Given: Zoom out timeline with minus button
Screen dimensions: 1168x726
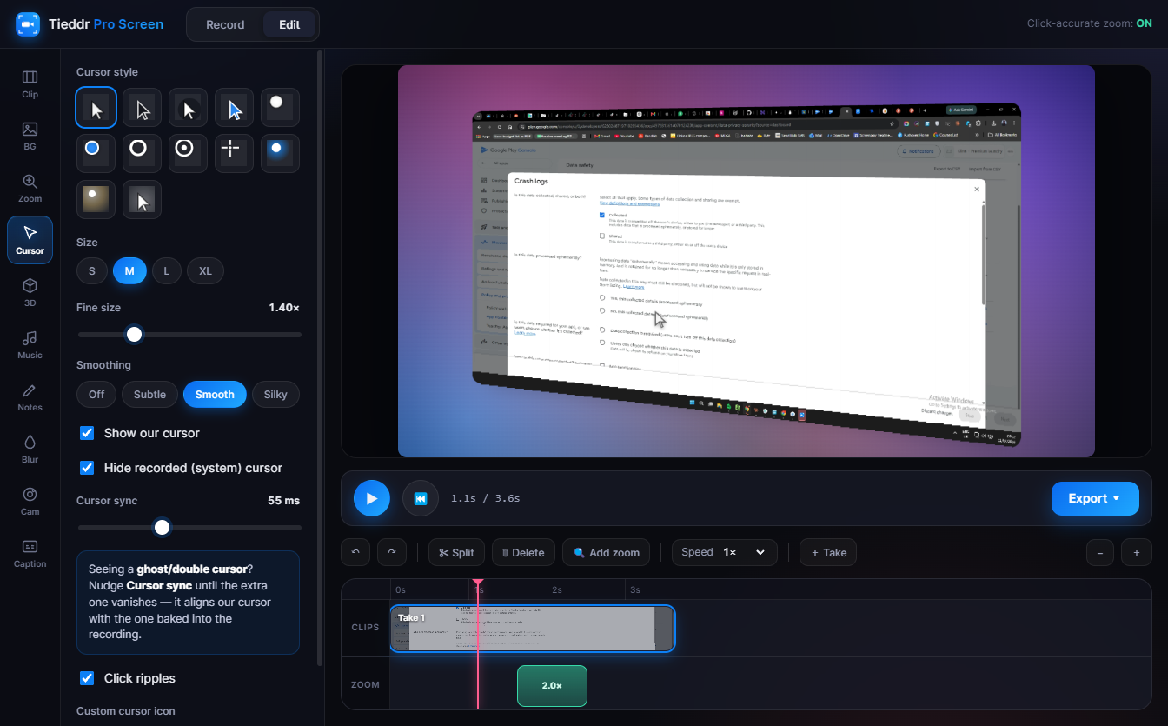Looking at the screenshot, I should [x=1099, y=552].
